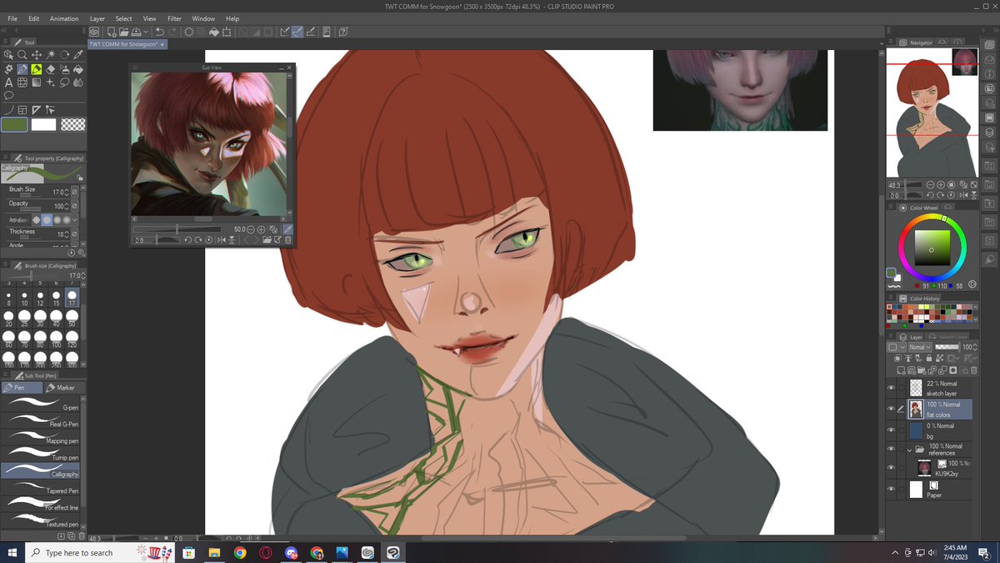Collapse the references folder
The image size is (1000, 563).
pos(909,450)
